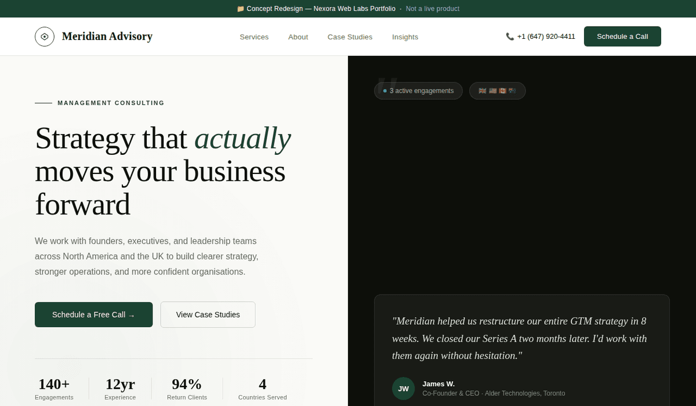Call the +1 (647) 920-4411 phone link
This screenshot has width=696, height=406.
tap(541, 37)
